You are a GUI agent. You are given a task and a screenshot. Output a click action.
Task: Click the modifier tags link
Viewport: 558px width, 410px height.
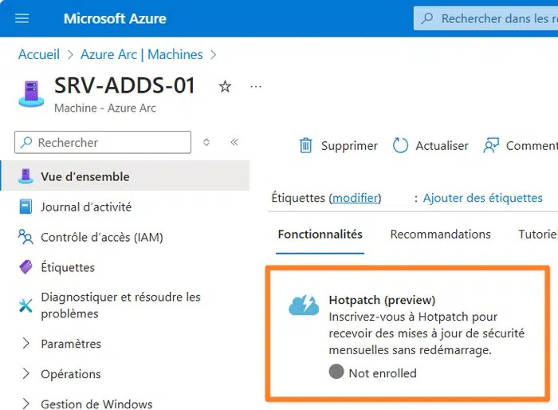356,198
